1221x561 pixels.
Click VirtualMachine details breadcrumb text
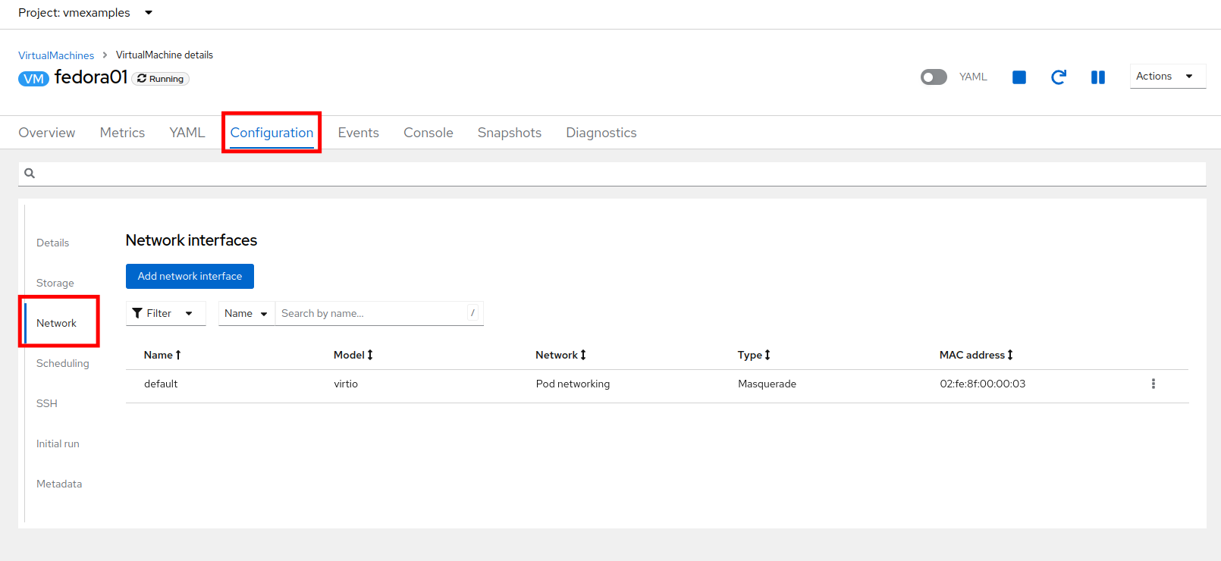[x=165, y=55]
